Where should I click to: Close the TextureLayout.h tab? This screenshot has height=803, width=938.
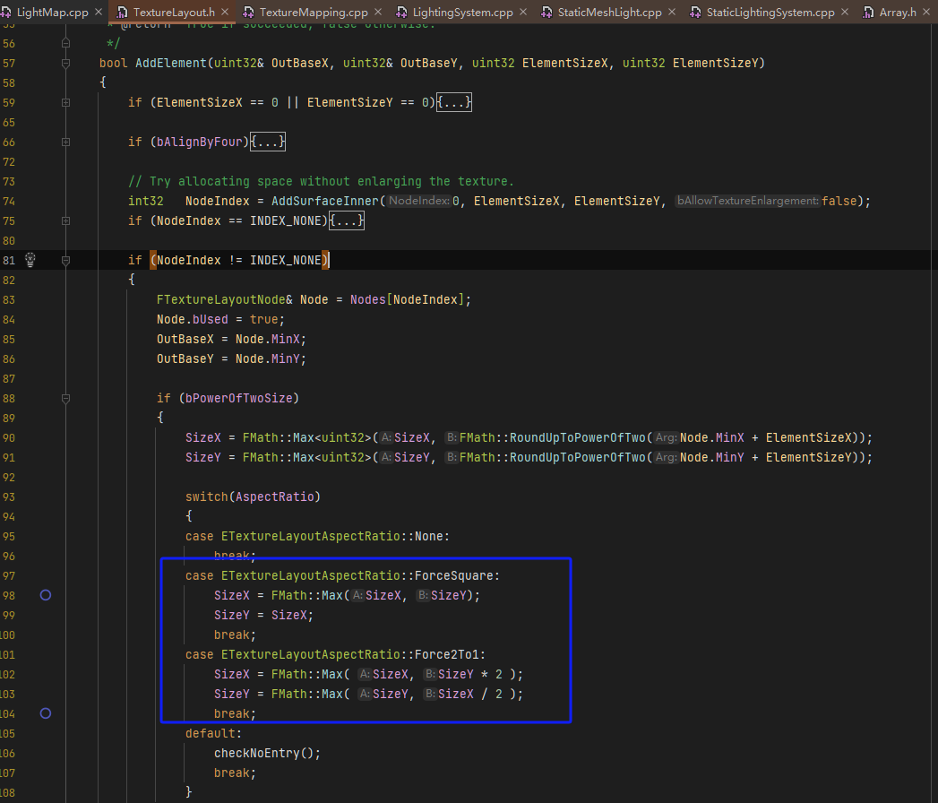tap(225, 12)
